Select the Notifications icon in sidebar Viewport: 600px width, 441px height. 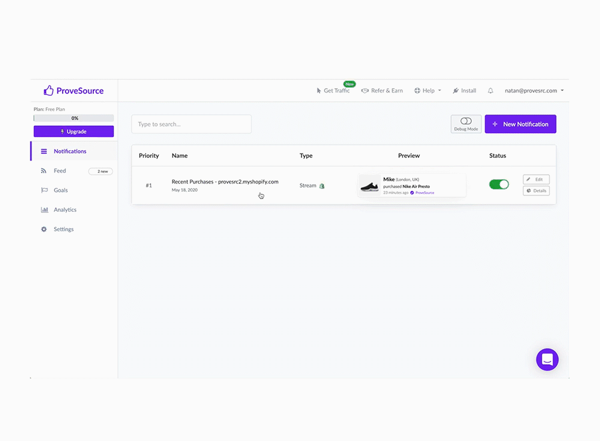click(44, 151)
